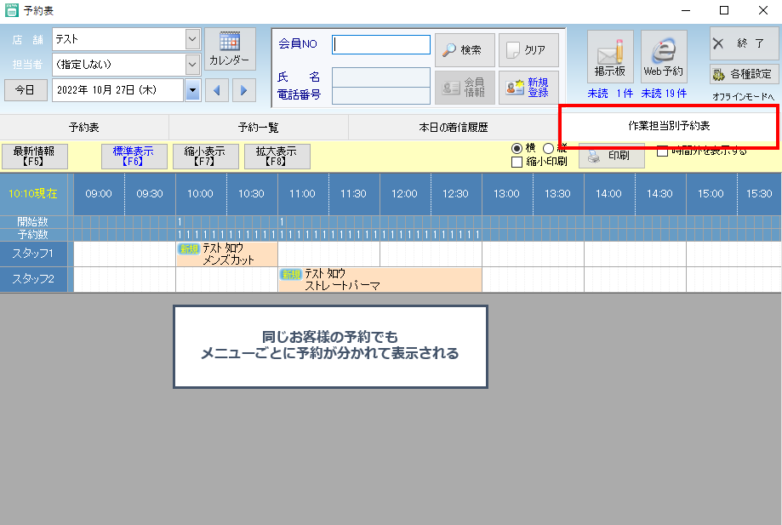The width and height of the screenshot is (782, 525).
Task: Click the クリア clear button
Action: click(x=528, y=50)
